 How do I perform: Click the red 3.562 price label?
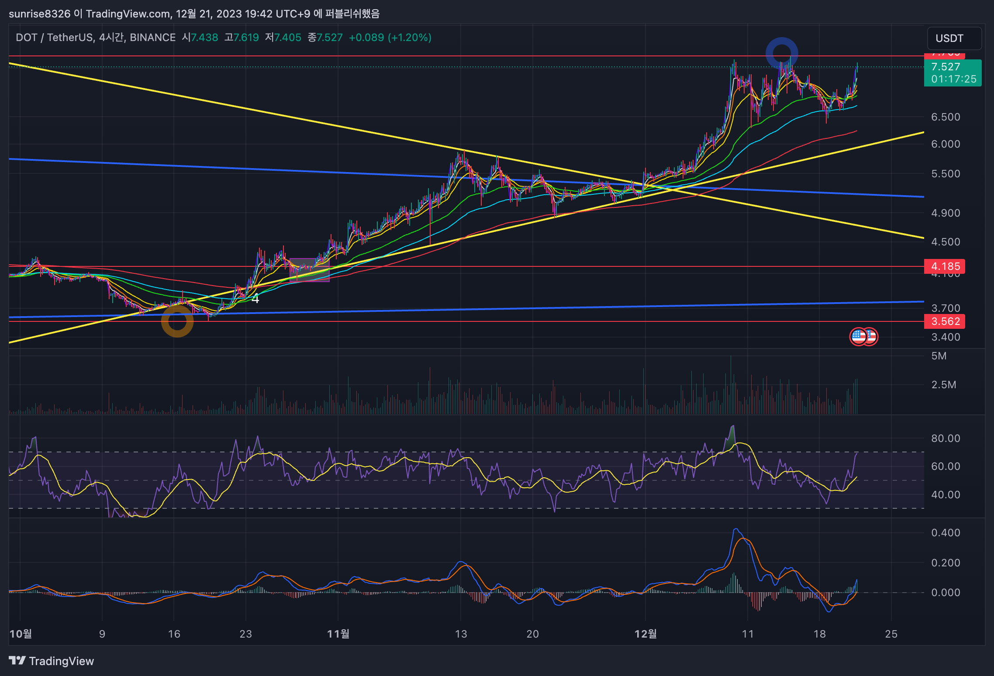click(945, 321)
